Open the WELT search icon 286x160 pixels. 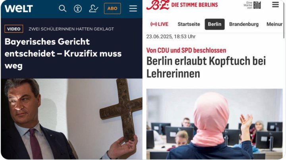click(x=63, y=9)
